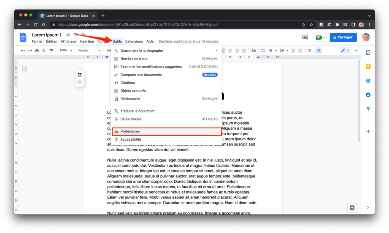Open Contacts in side panel
This screenshot has height=233, width=389.
[368, 95]
